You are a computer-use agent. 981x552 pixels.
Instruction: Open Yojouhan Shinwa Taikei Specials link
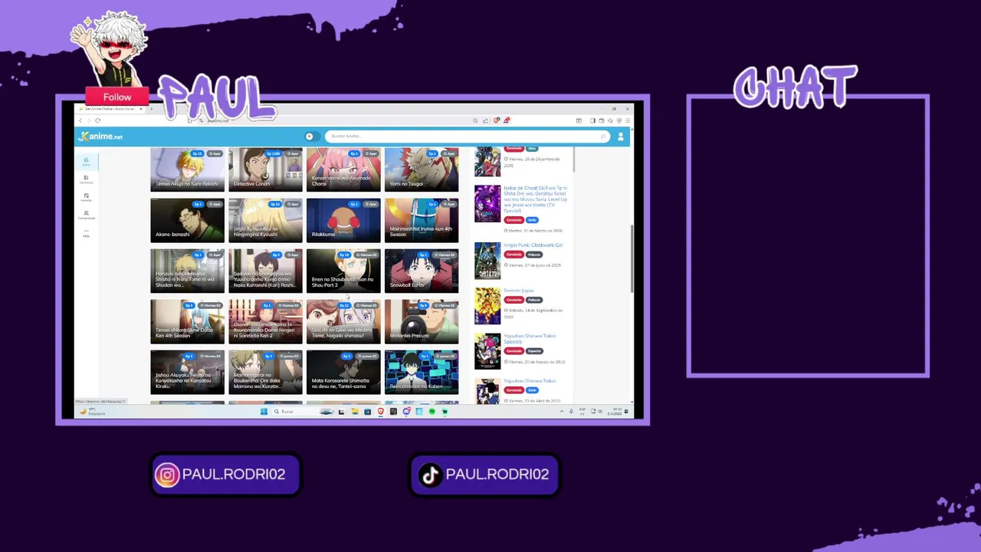coord(530,339)
